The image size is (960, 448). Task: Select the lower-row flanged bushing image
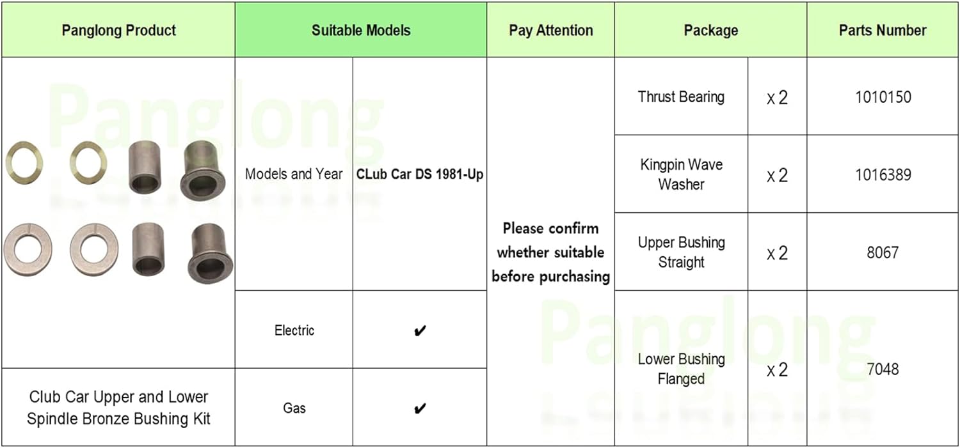[210, 252]
